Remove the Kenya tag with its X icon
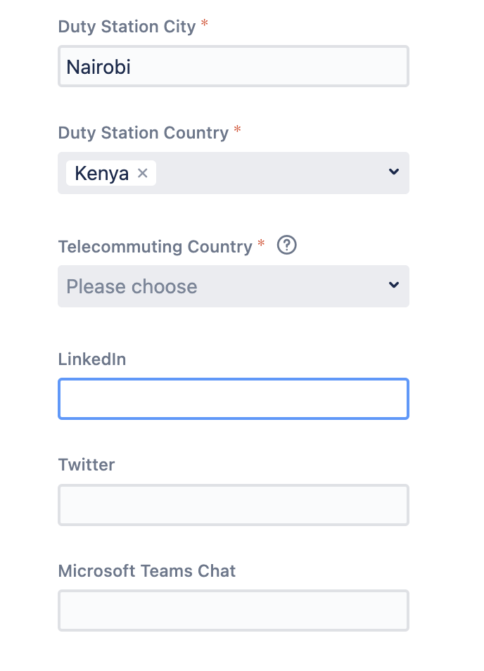The image size is (484, 671). pyautogui.click(x=143, y=173)
